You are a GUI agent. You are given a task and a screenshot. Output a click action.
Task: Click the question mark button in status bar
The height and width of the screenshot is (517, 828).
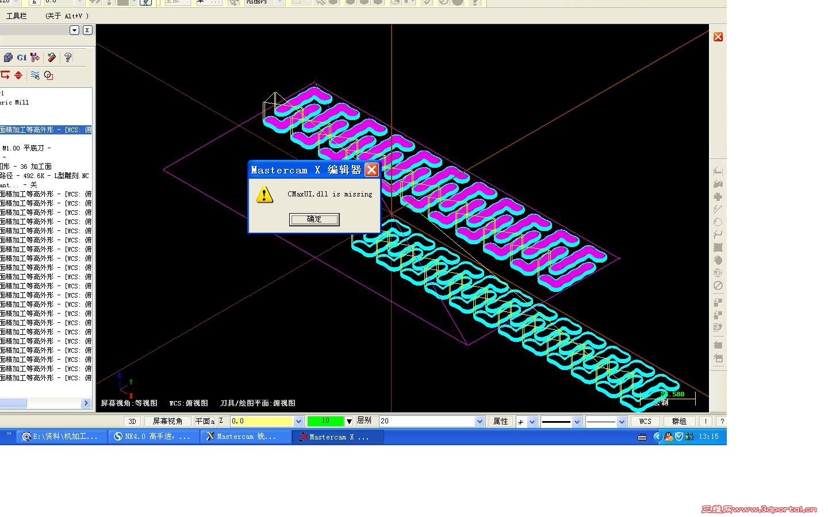point(722,421)
